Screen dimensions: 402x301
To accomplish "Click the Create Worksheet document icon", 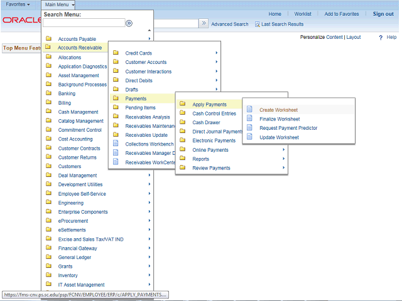I will 249,110.
